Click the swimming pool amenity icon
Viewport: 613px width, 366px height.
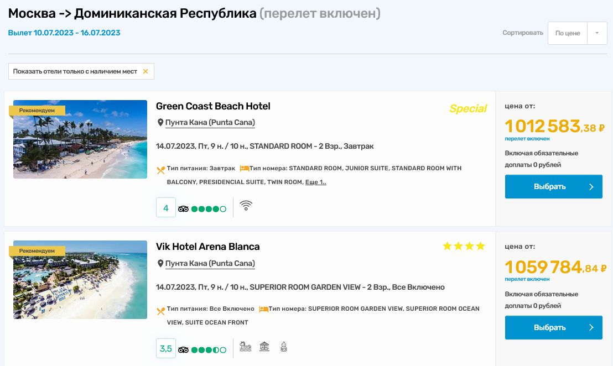pos(245,347)
